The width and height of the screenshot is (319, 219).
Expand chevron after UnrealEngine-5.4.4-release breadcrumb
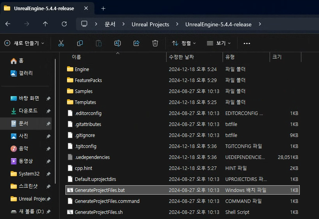pyautogui.click(x=260, y=24)
